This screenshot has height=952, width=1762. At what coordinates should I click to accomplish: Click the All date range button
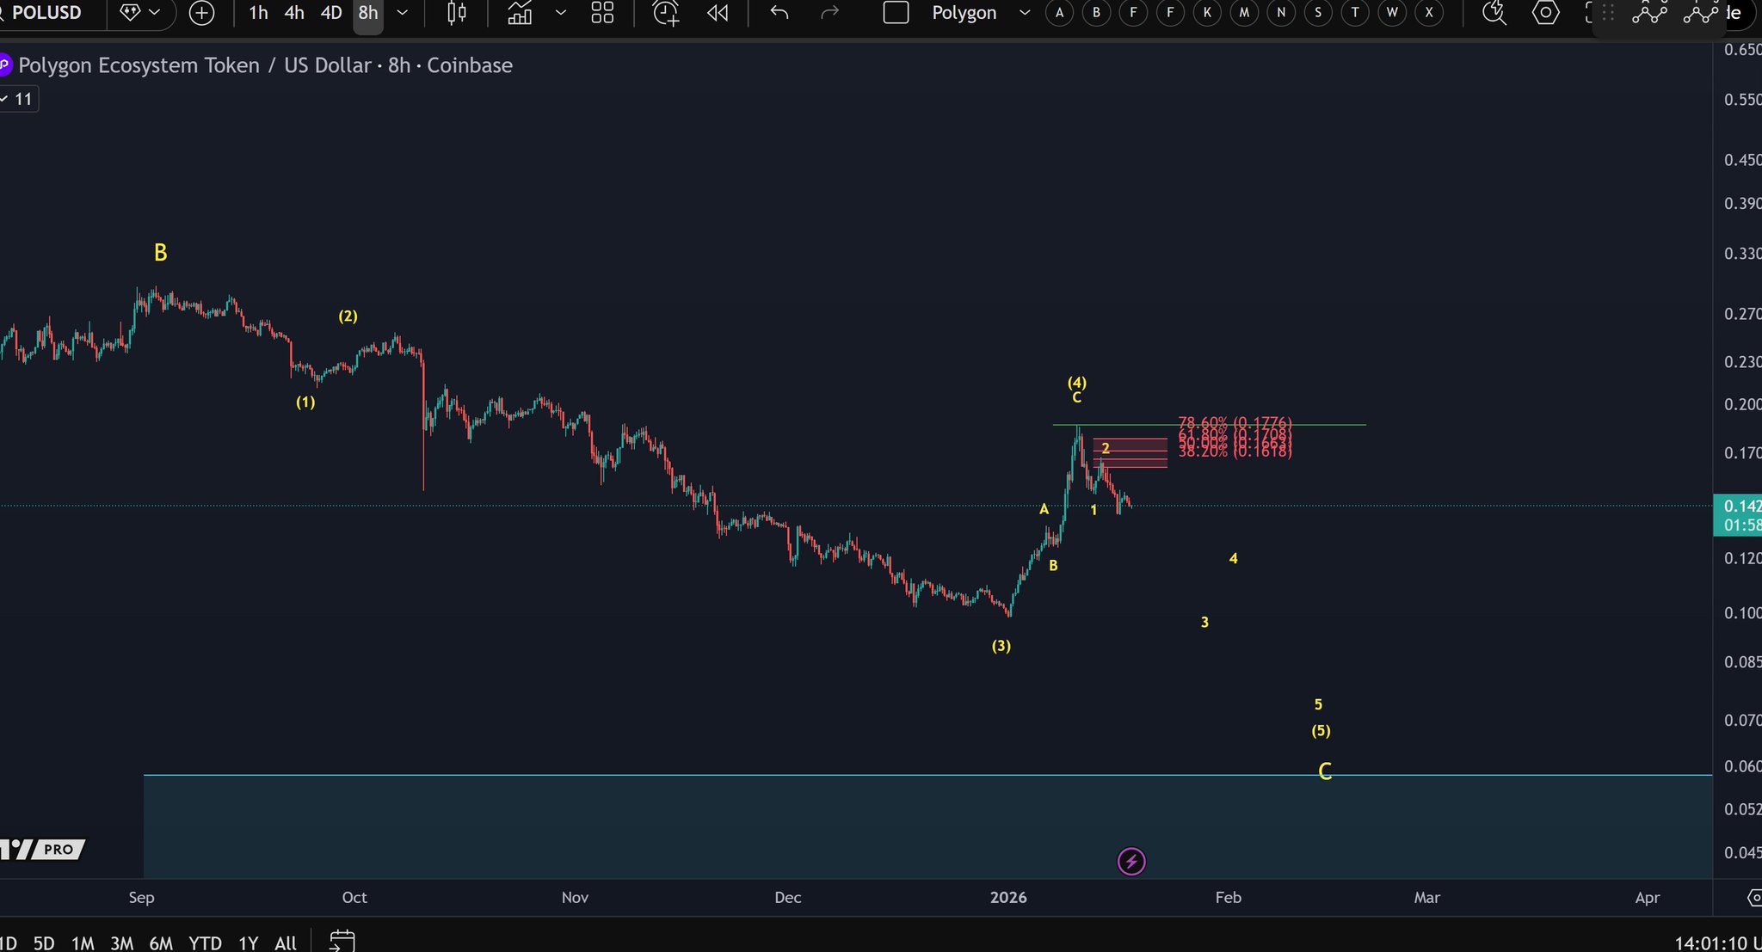pyautogui.click(x=286, y=943)
